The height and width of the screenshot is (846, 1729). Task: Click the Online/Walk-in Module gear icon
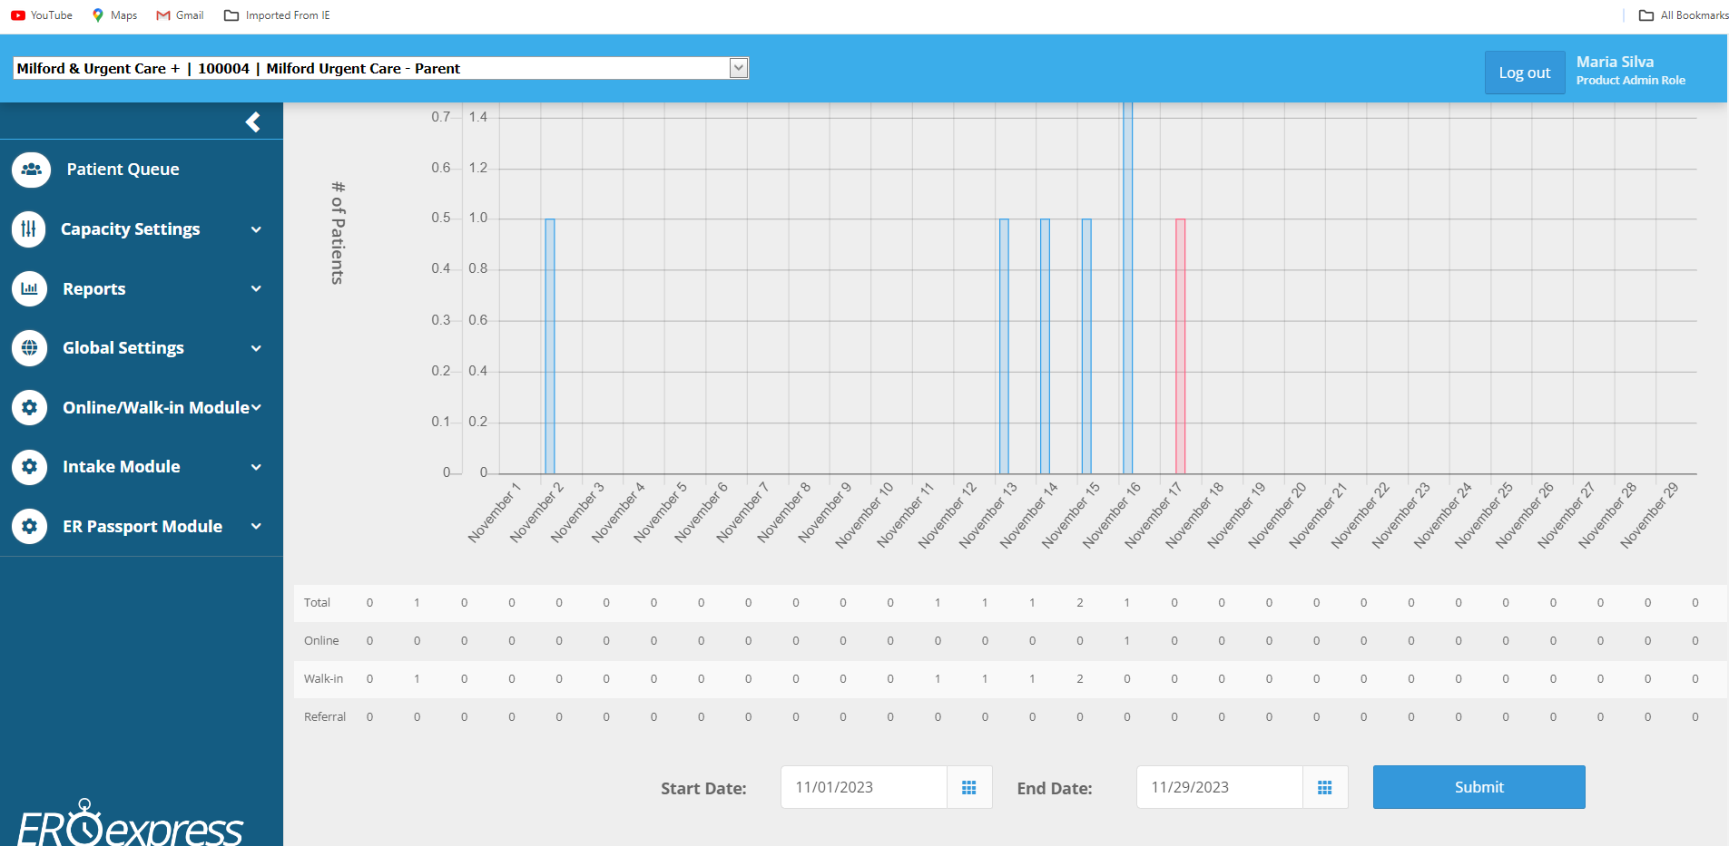click(29, 408)
